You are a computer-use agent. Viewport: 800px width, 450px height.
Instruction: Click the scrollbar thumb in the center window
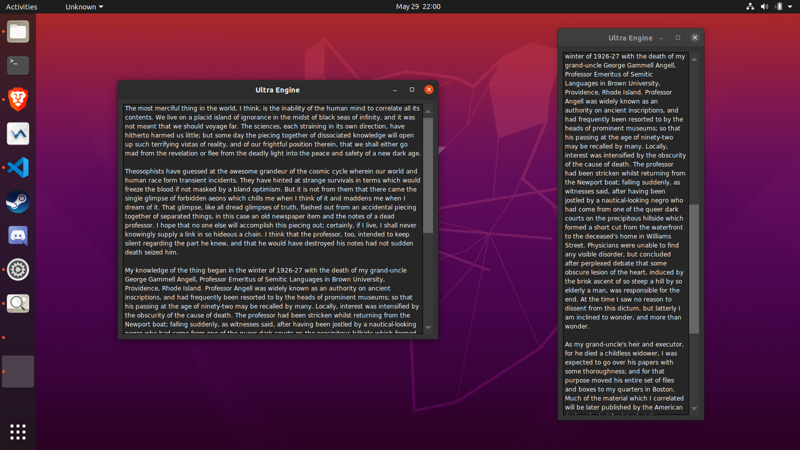click(x=428, y=175)
